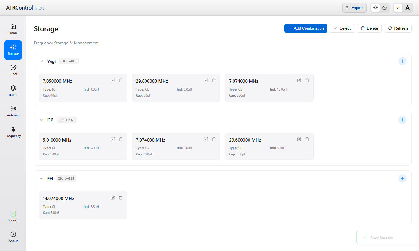Click the Yagi ID: A6HF3 badge
Screen dimensions: 419x251
[69, 61]
